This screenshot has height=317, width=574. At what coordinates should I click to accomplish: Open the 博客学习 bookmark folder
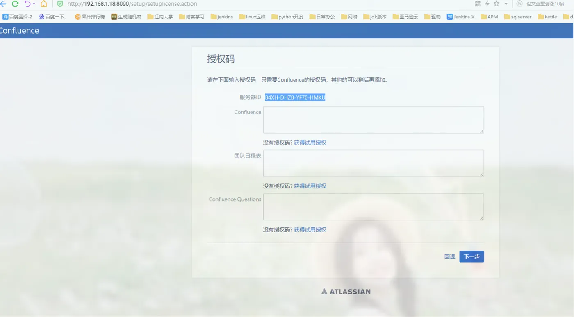[191, 17]
